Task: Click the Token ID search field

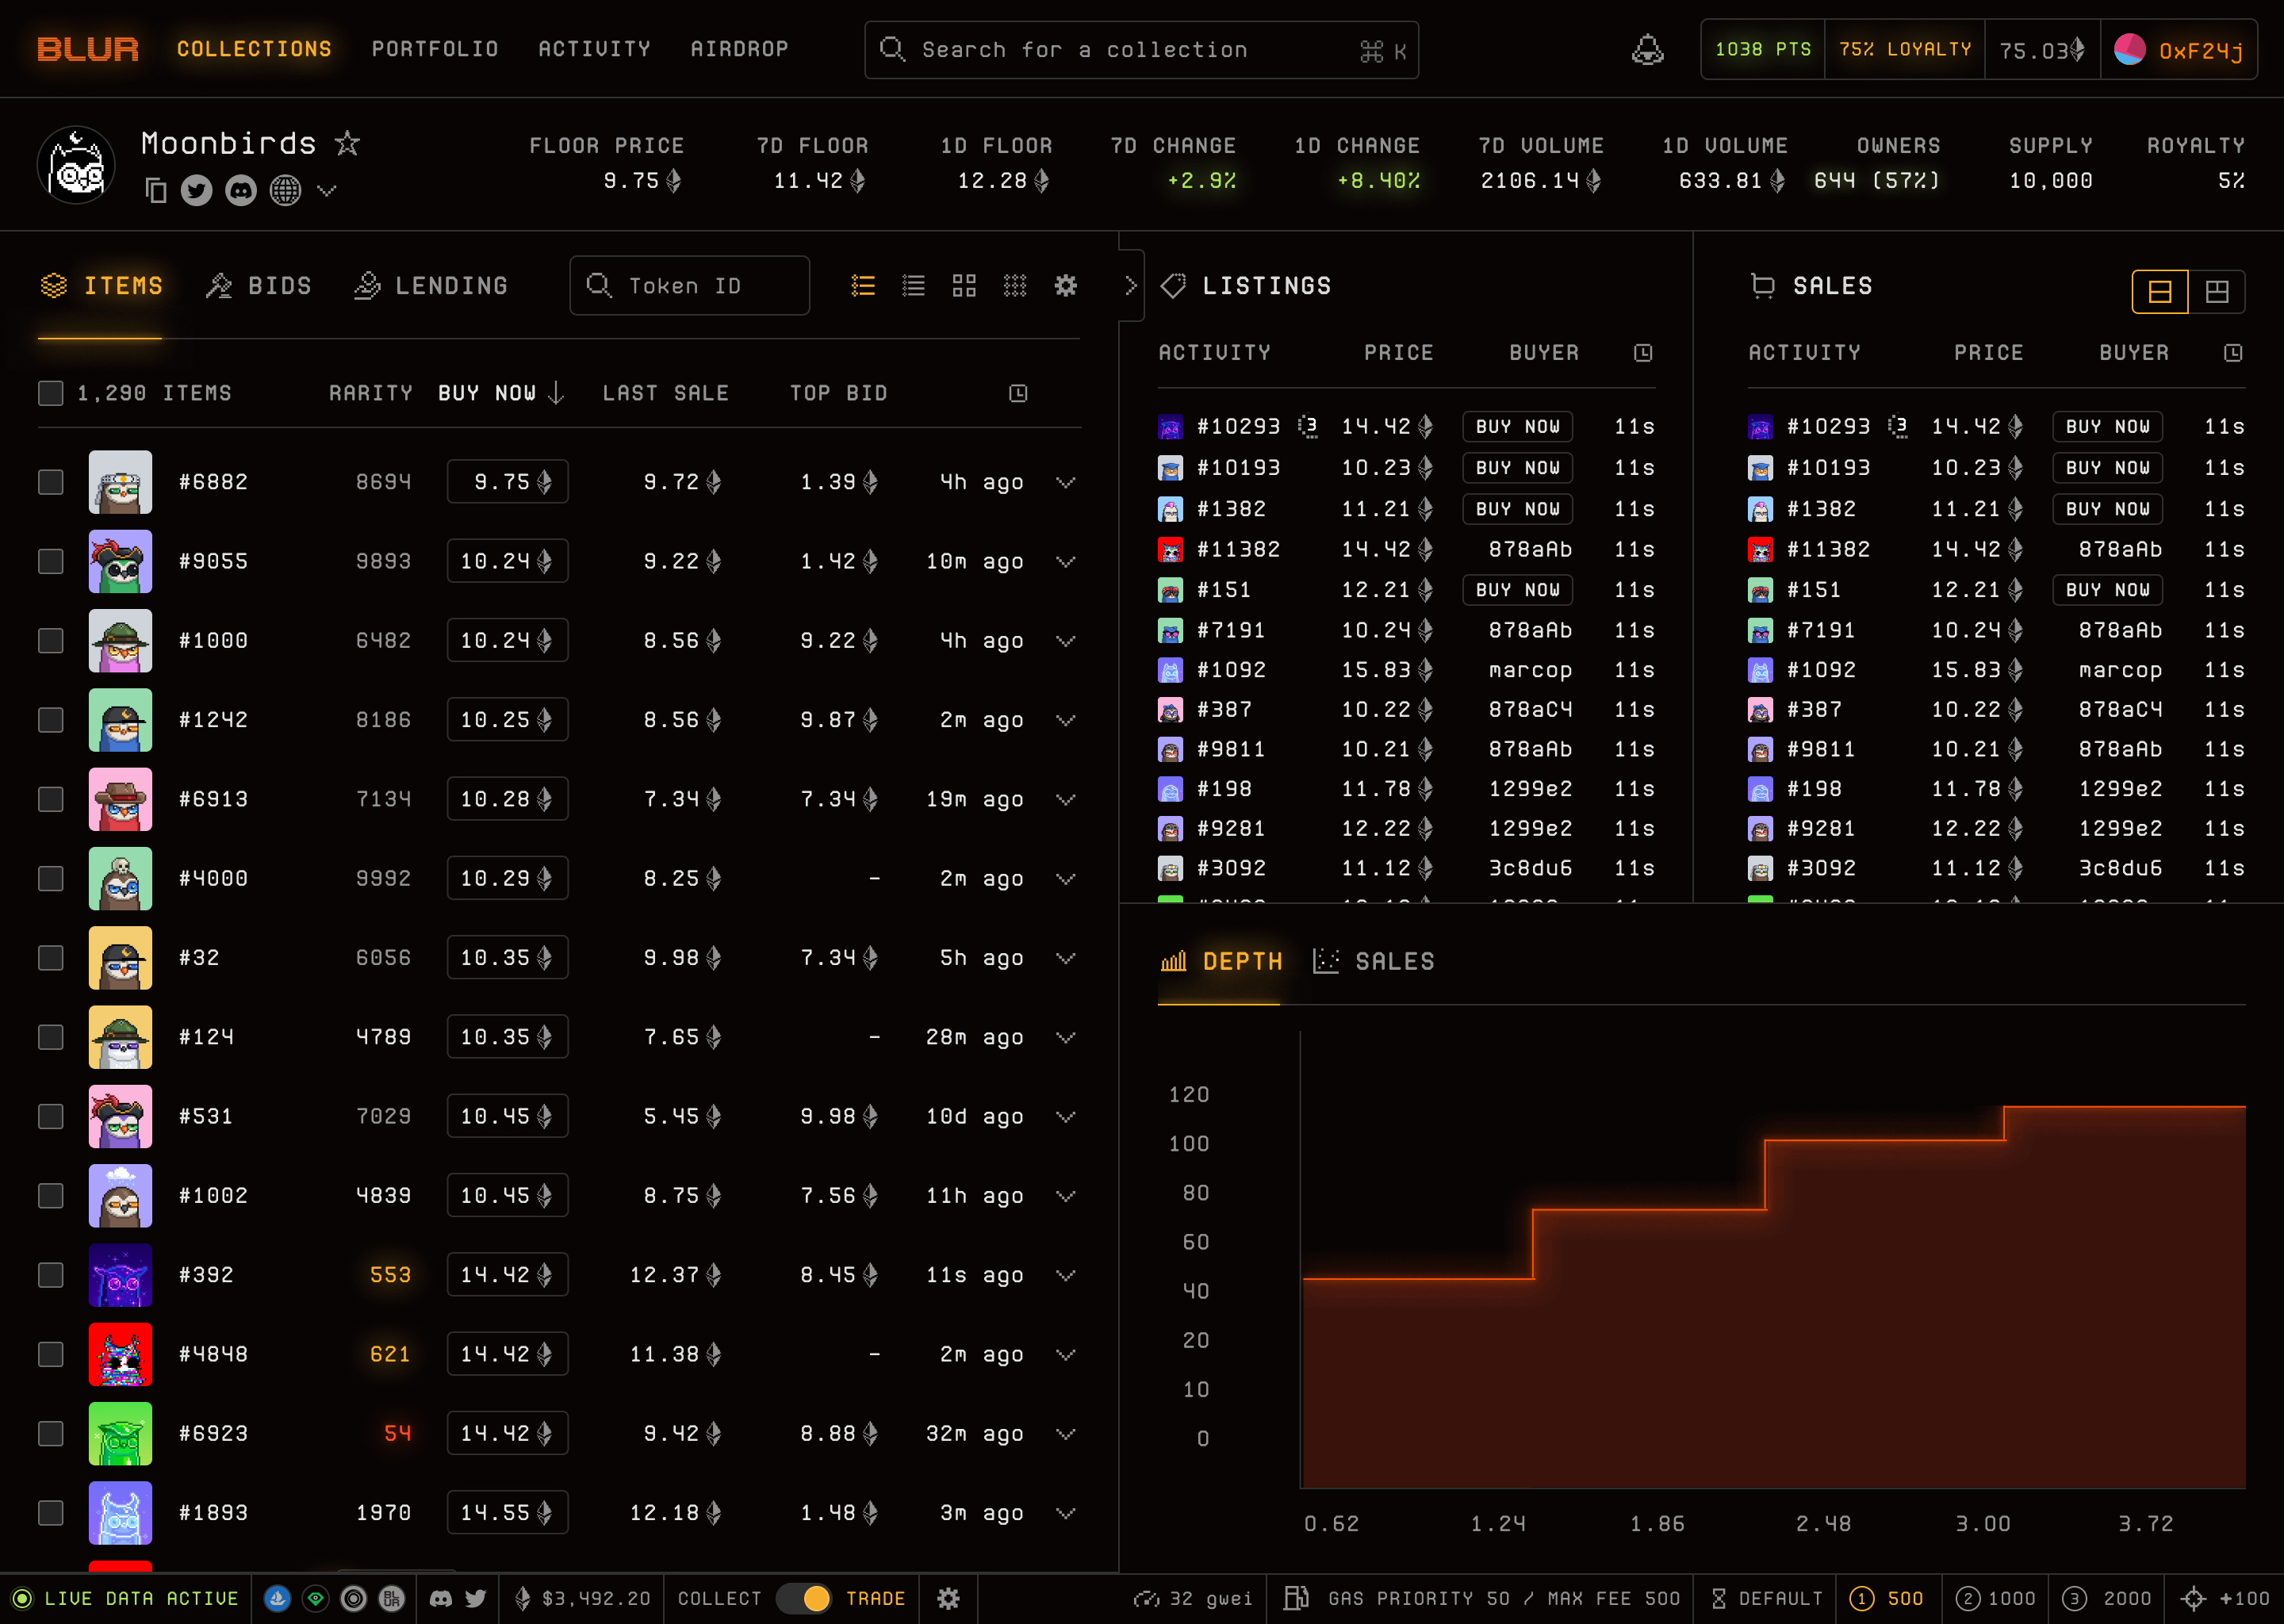Action: (x=690, y=286)
